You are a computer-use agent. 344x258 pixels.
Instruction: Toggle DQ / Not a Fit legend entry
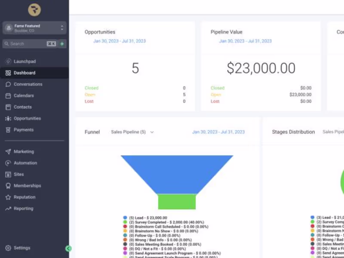pos(155,249)
